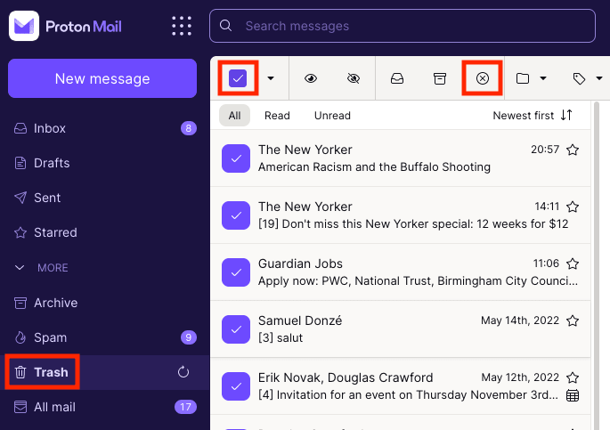Star the 14:11 New Yorker email
The image size is (610, 430).
(x=573, y=207)
